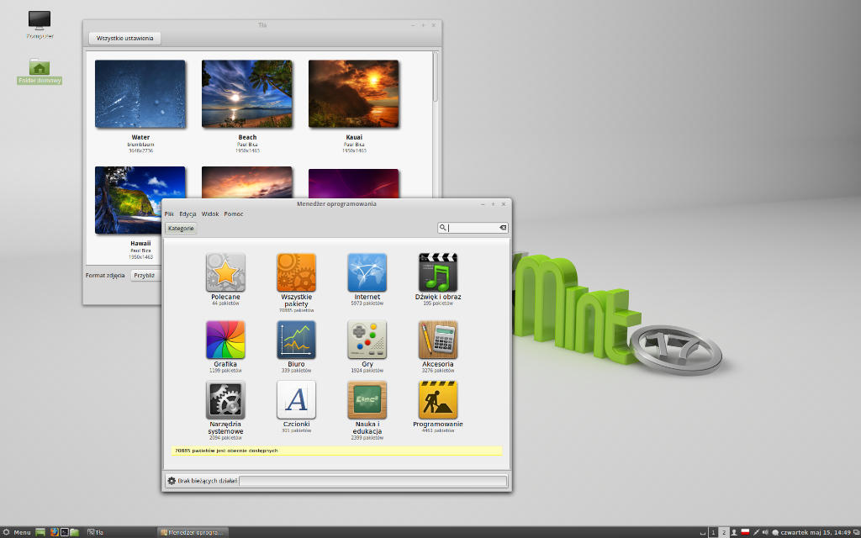Launch Firefox from the panel
The image size is (861, 538).
55,532
